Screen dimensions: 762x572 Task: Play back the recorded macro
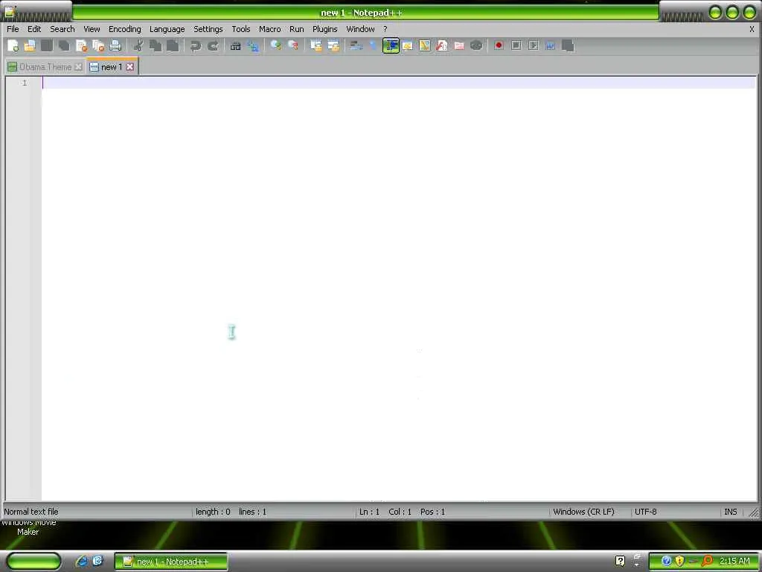(534, 45)
